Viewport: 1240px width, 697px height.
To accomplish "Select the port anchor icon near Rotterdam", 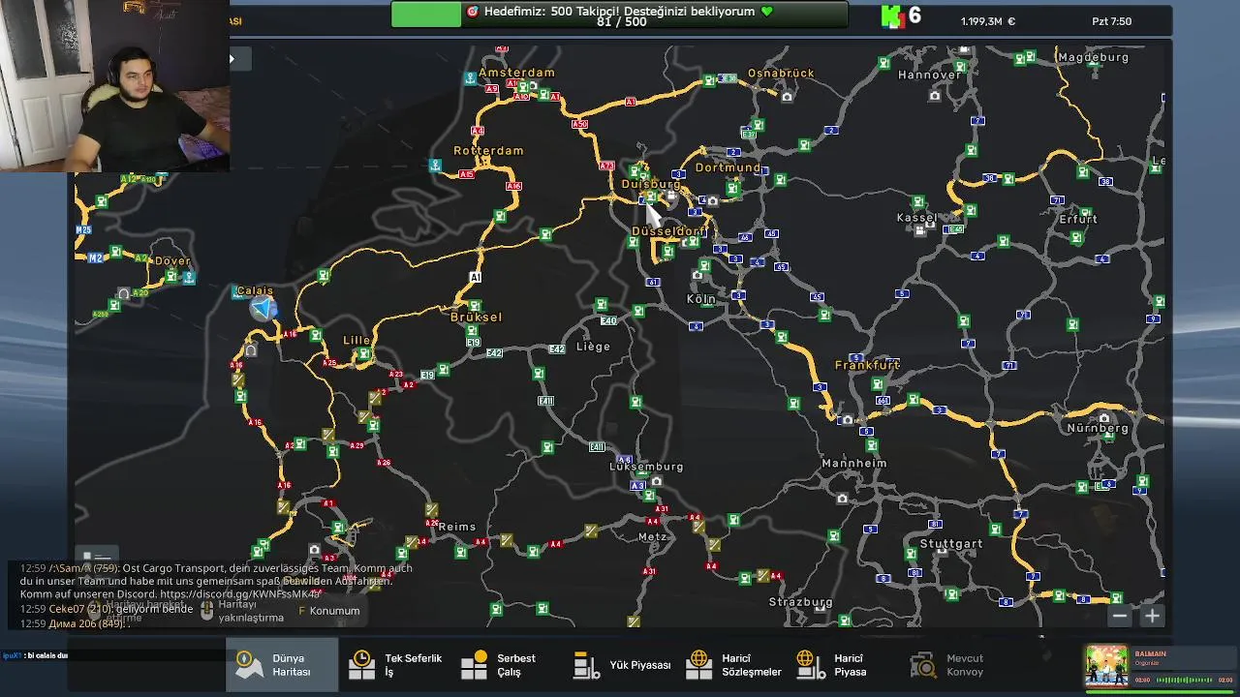I will (436, 166).
